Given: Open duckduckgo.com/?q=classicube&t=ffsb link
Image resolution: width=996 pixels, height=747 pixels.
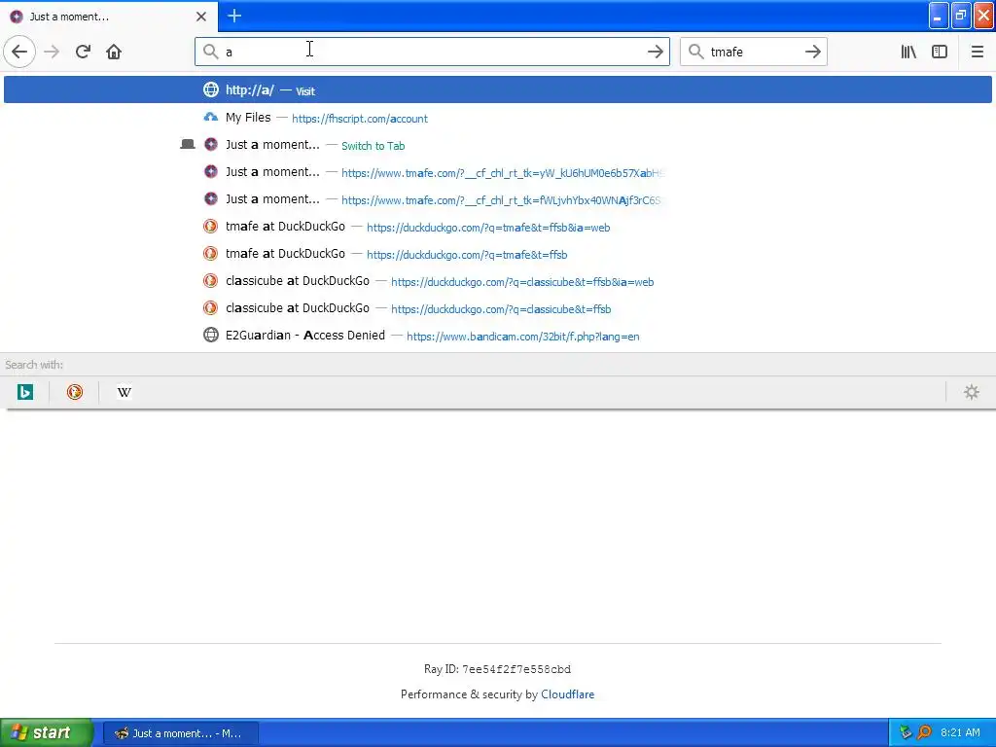Looking at the screenshot, I should coord(501,309).
